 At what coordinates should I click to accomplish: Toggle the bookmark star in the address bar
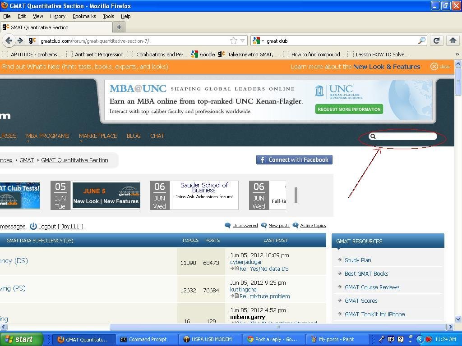(234, 41)
